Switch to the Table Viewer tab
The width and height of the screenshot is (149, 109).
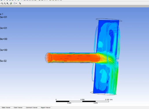coord(6,108)
